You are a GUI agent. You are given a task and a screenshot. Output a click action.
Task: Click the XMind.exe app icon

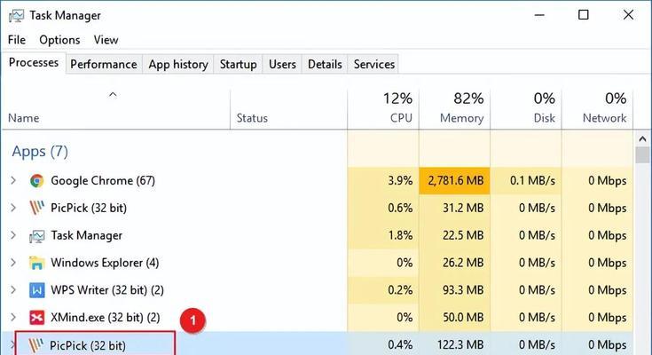click(36, 318)
